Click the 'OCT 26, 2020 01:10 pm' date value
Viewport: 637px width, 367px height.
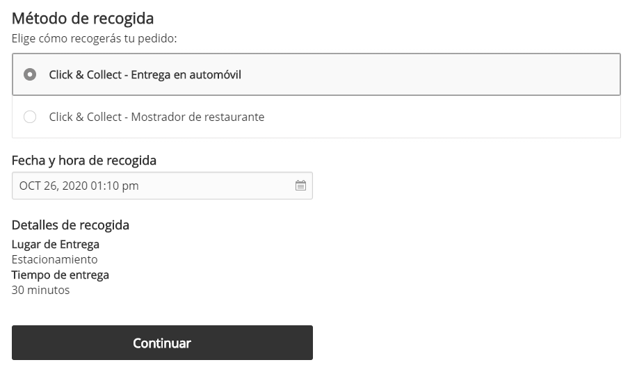(79, 186)
